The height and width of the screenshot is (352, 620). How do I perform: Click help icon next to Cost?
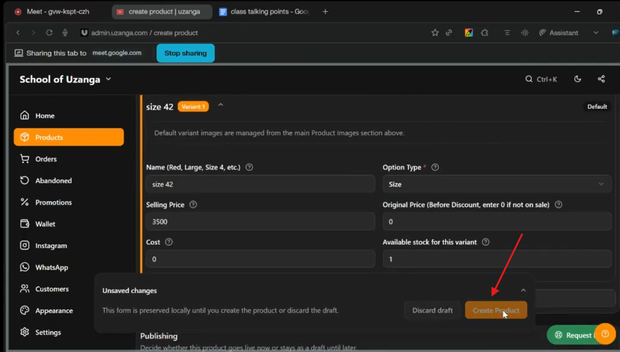(x=169, y=242)
